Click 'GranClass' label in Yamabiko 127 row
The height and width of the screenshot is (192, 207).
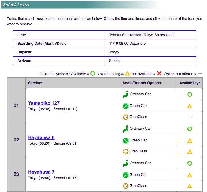[138, 117]
